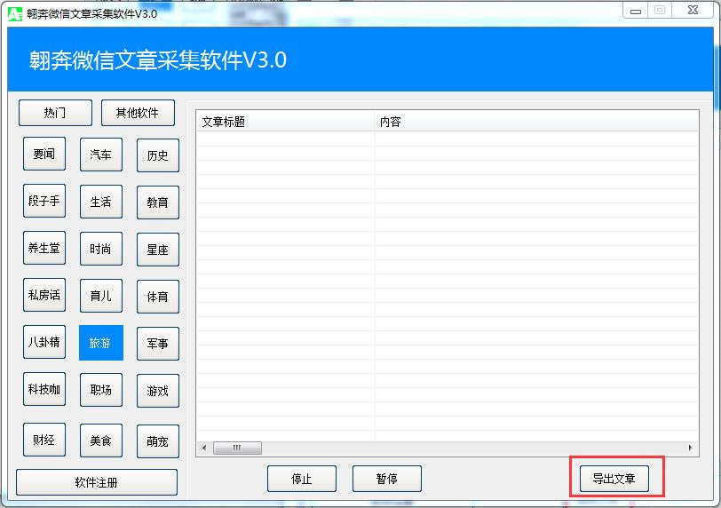
Task: Select the 要闻 category
Action: (x=44, y=154)
